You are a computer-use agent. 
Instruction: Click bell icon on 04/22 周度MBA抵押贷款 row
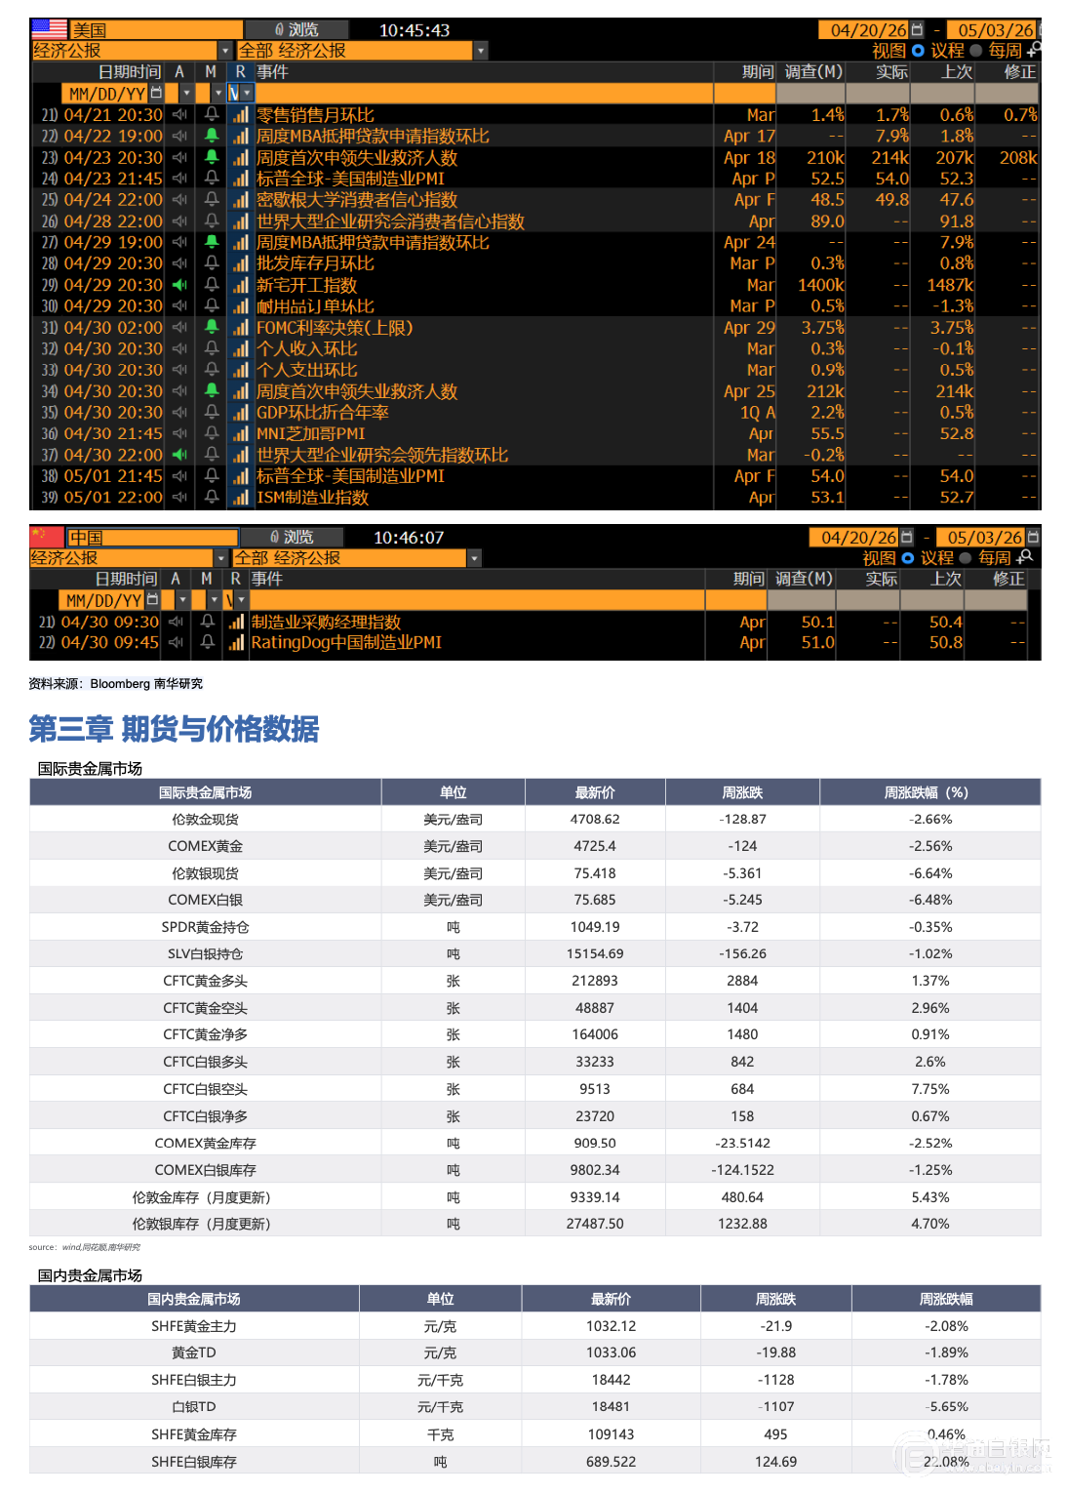tap(212, 136)
